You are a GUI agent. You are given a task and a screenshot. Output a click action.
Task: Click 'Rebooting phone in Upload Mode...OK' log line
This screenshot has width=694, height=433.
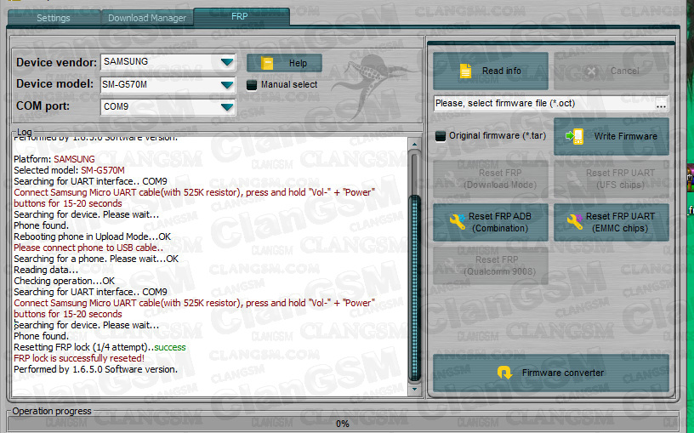[92, 236]
